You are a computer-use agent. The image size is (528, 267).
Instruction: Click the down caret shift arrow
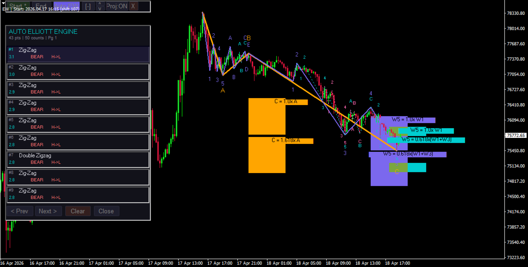pos(100,8)
